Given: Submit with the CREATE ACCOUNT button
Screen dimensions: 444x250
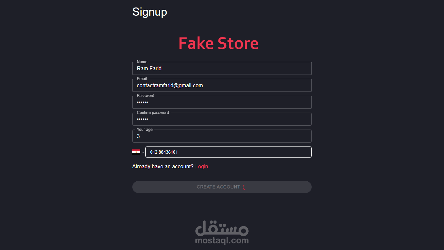Looking at the screenshot, I should (x=222, y=187).
